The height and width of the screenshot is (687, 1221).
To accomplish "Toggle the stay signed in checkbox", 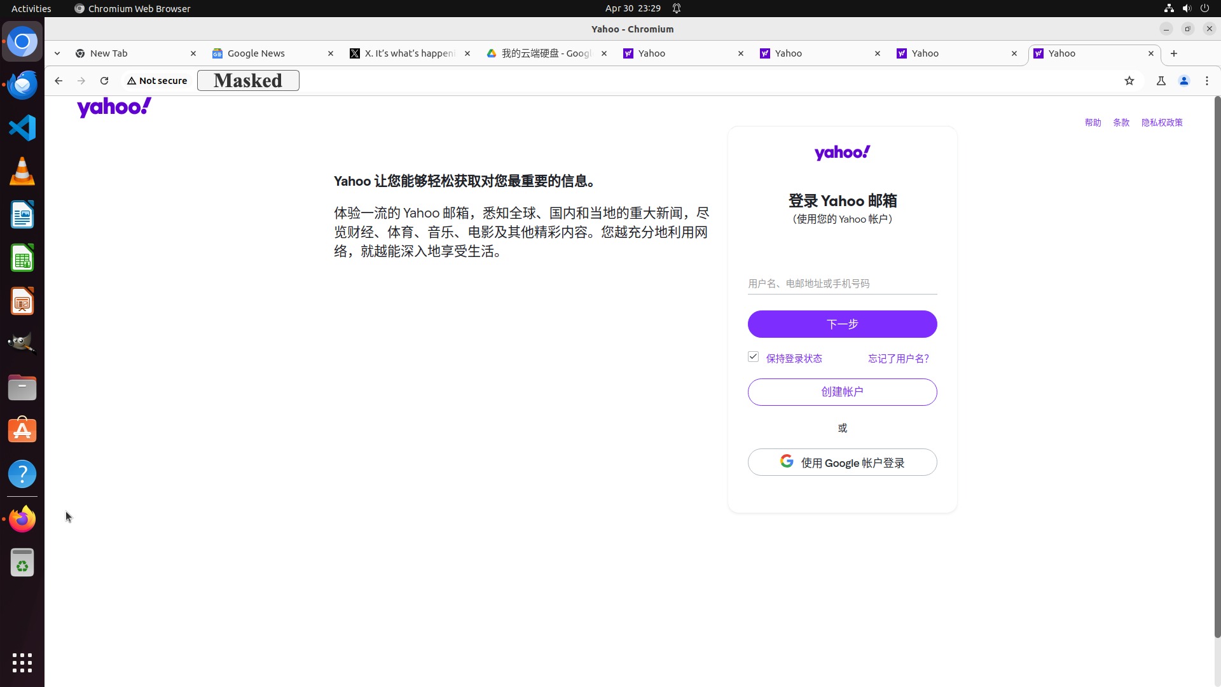I will 754,357.
